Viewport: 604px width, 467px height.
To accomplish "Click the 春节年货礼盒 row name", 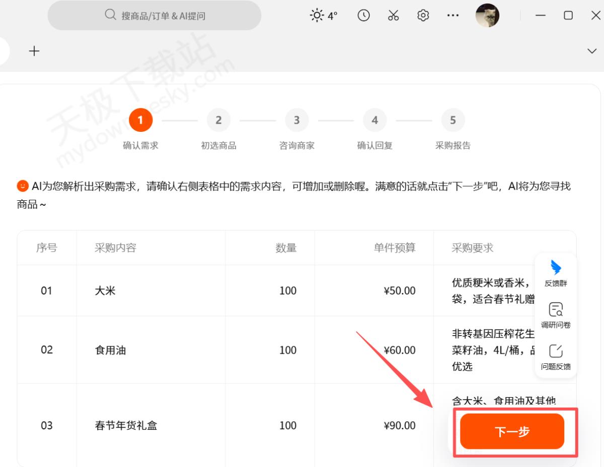I will coord(126,426).
